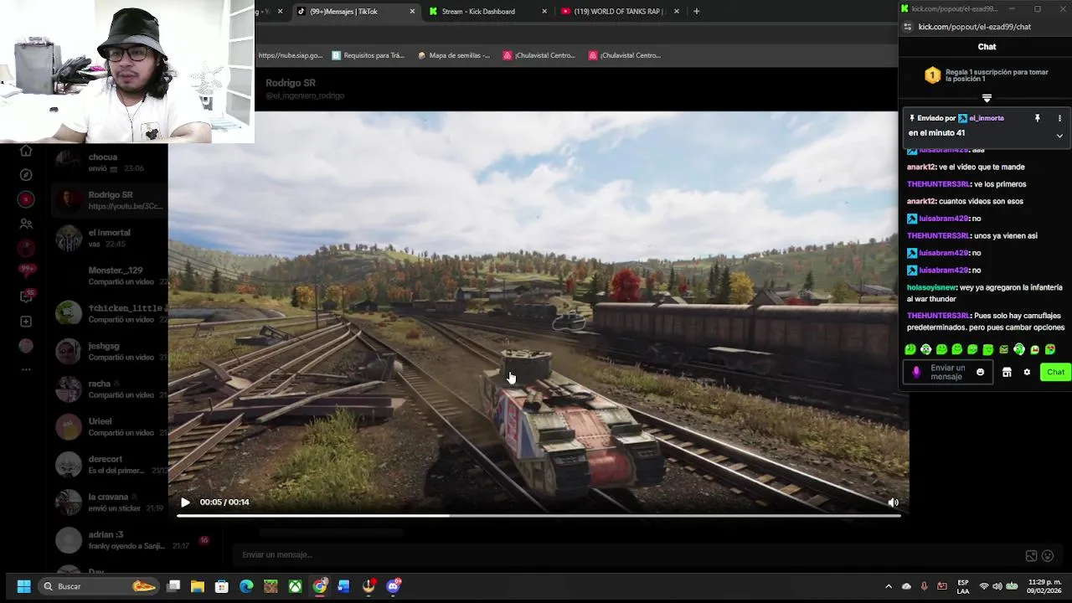
Task: Open 'Mapa de semillas' bookmark
Action: tap(454, 55)
